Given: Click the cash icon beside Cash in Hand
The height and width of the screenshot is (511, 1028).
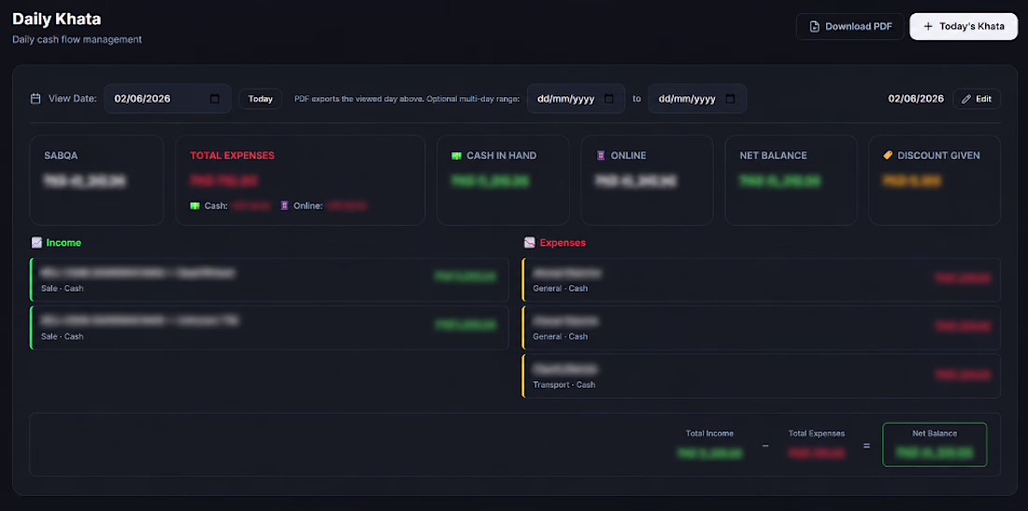Looking at the screenshot, I should click(457, 156).
